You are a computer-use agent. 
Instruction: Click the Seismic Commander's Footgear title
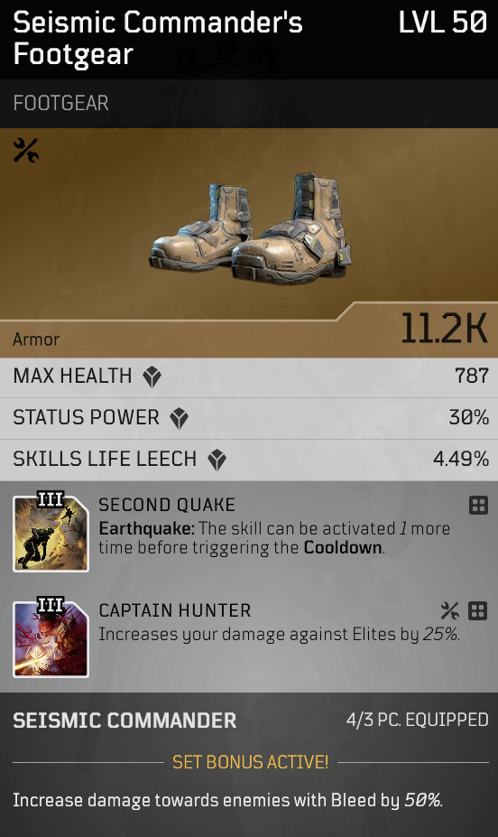(158, 39)
